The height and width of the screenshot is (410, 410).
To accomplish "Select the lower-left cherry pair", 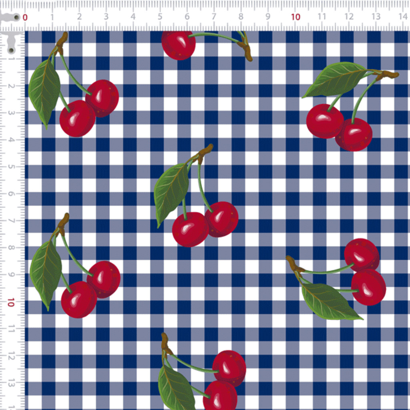I will point(75,265).
